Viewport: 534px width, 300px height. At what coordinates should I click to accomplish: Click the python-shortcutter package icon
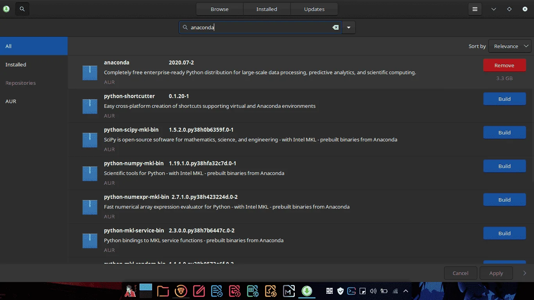90,106
